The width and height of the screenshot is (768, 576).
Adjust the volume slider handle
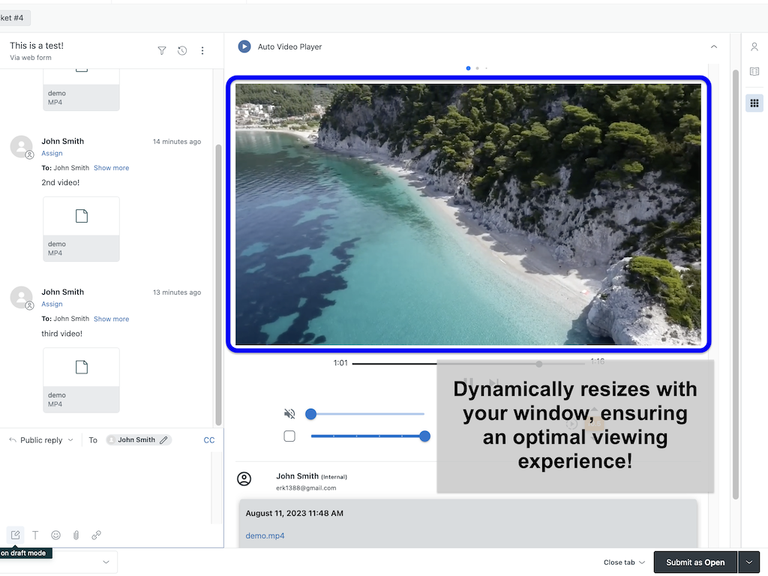click(x=310, y=414)
